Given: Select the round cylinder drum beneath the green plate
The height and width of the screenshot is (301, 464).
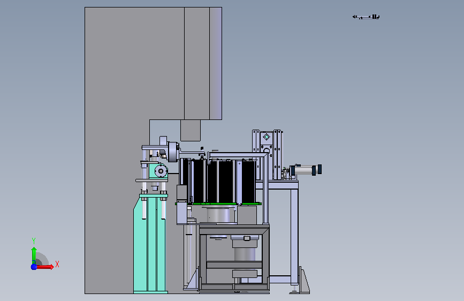Looking at the screenshot, I should 218,215.
